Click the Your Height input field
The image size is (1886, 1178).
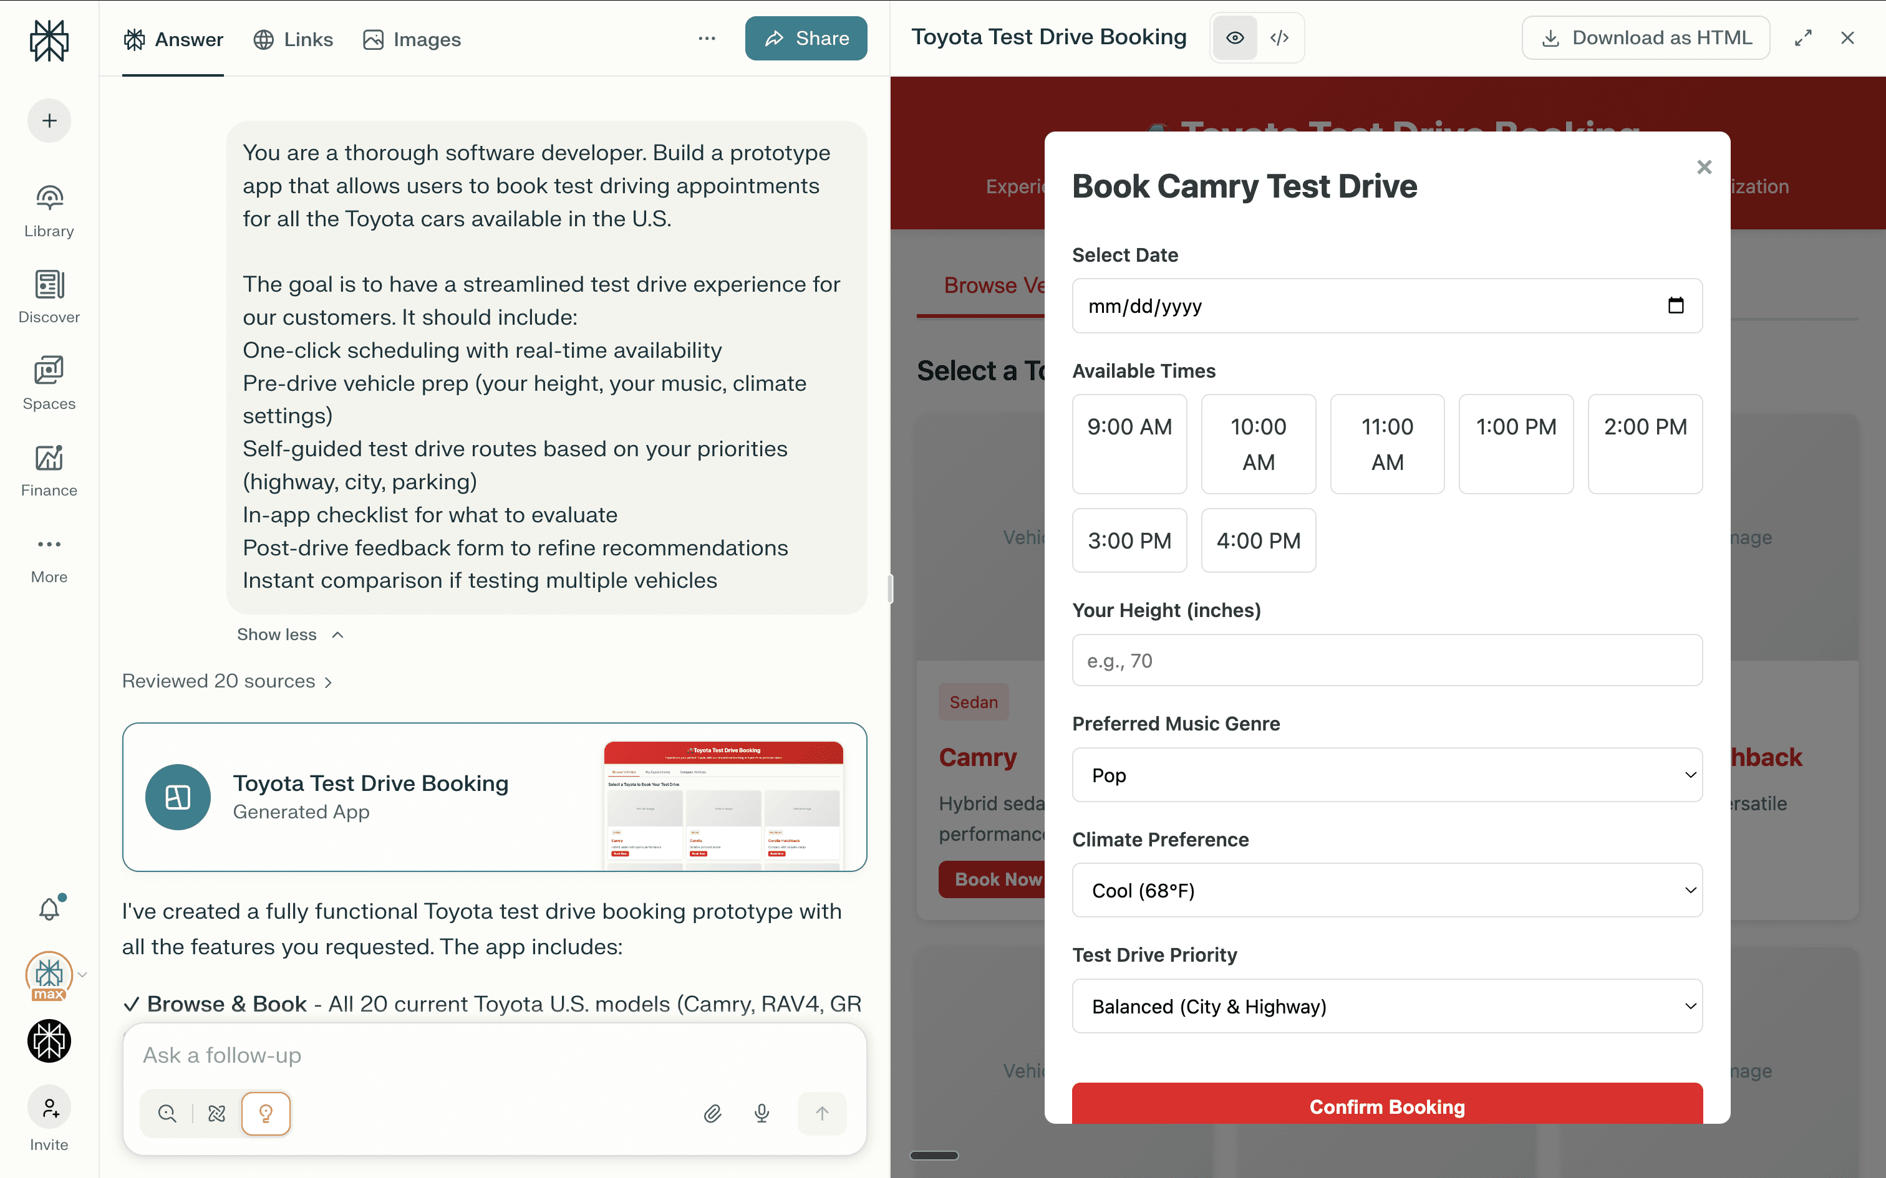point(1386,660)
